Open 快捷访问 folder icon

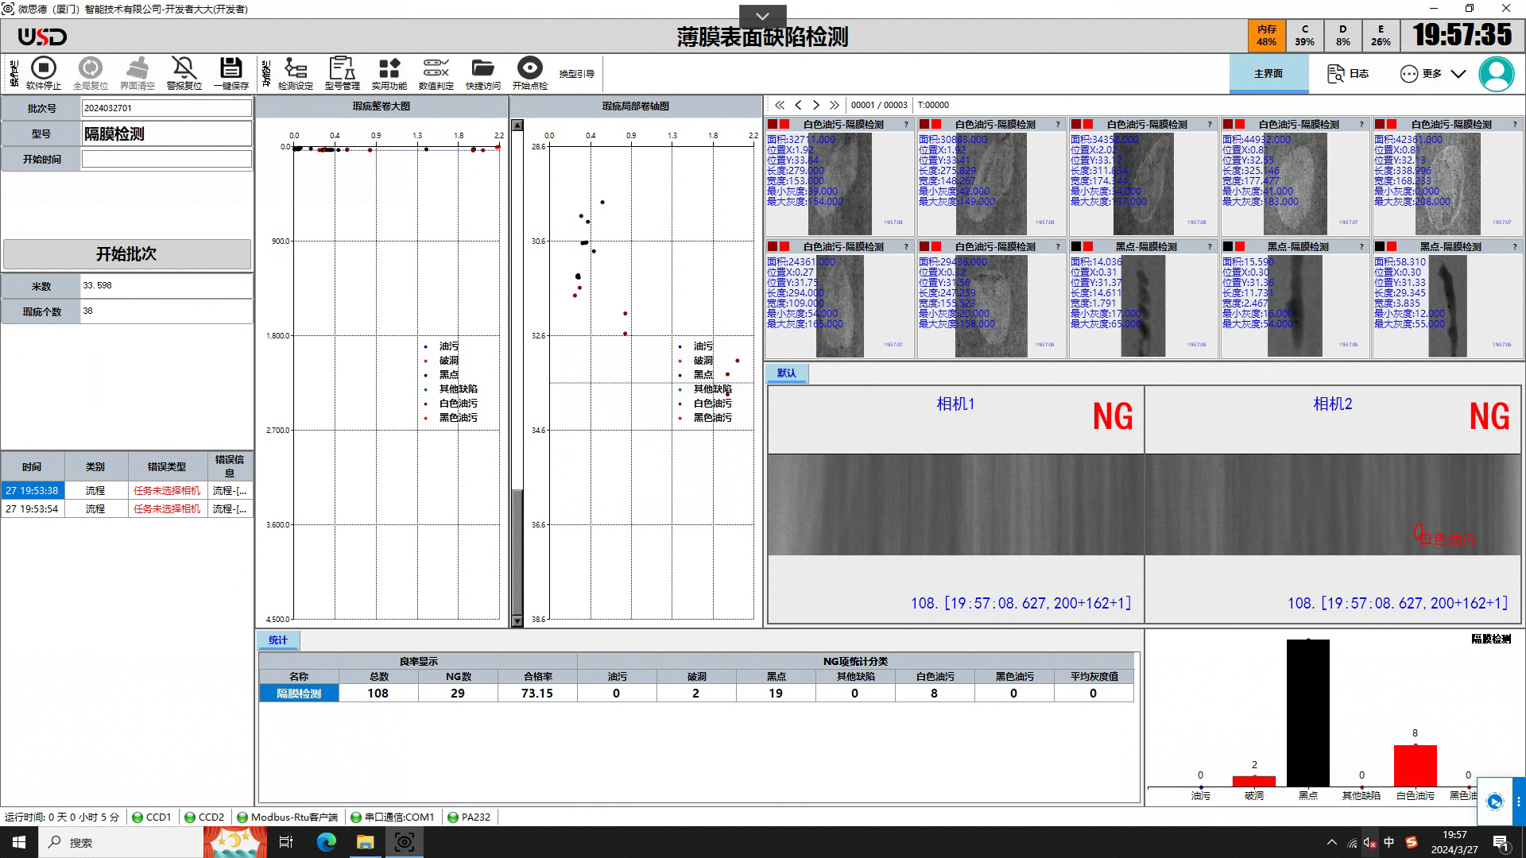click(482, 68)
